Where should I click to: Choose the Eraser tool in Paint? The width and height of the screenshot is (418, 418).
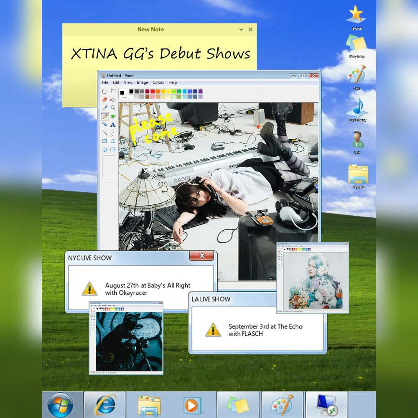(x=105, y=99)
